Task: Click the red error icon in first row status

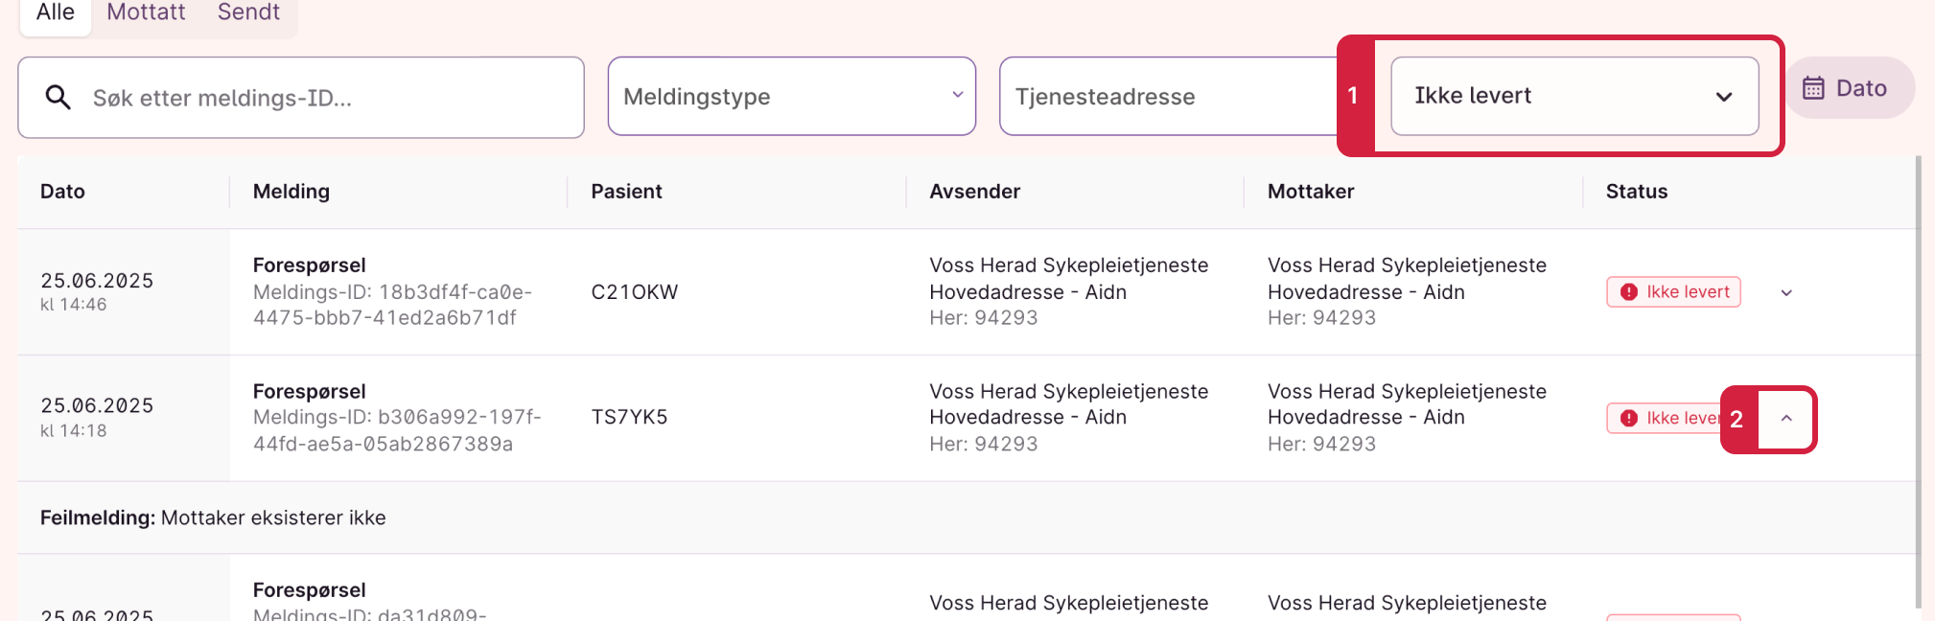Action: coord(1628,292)
